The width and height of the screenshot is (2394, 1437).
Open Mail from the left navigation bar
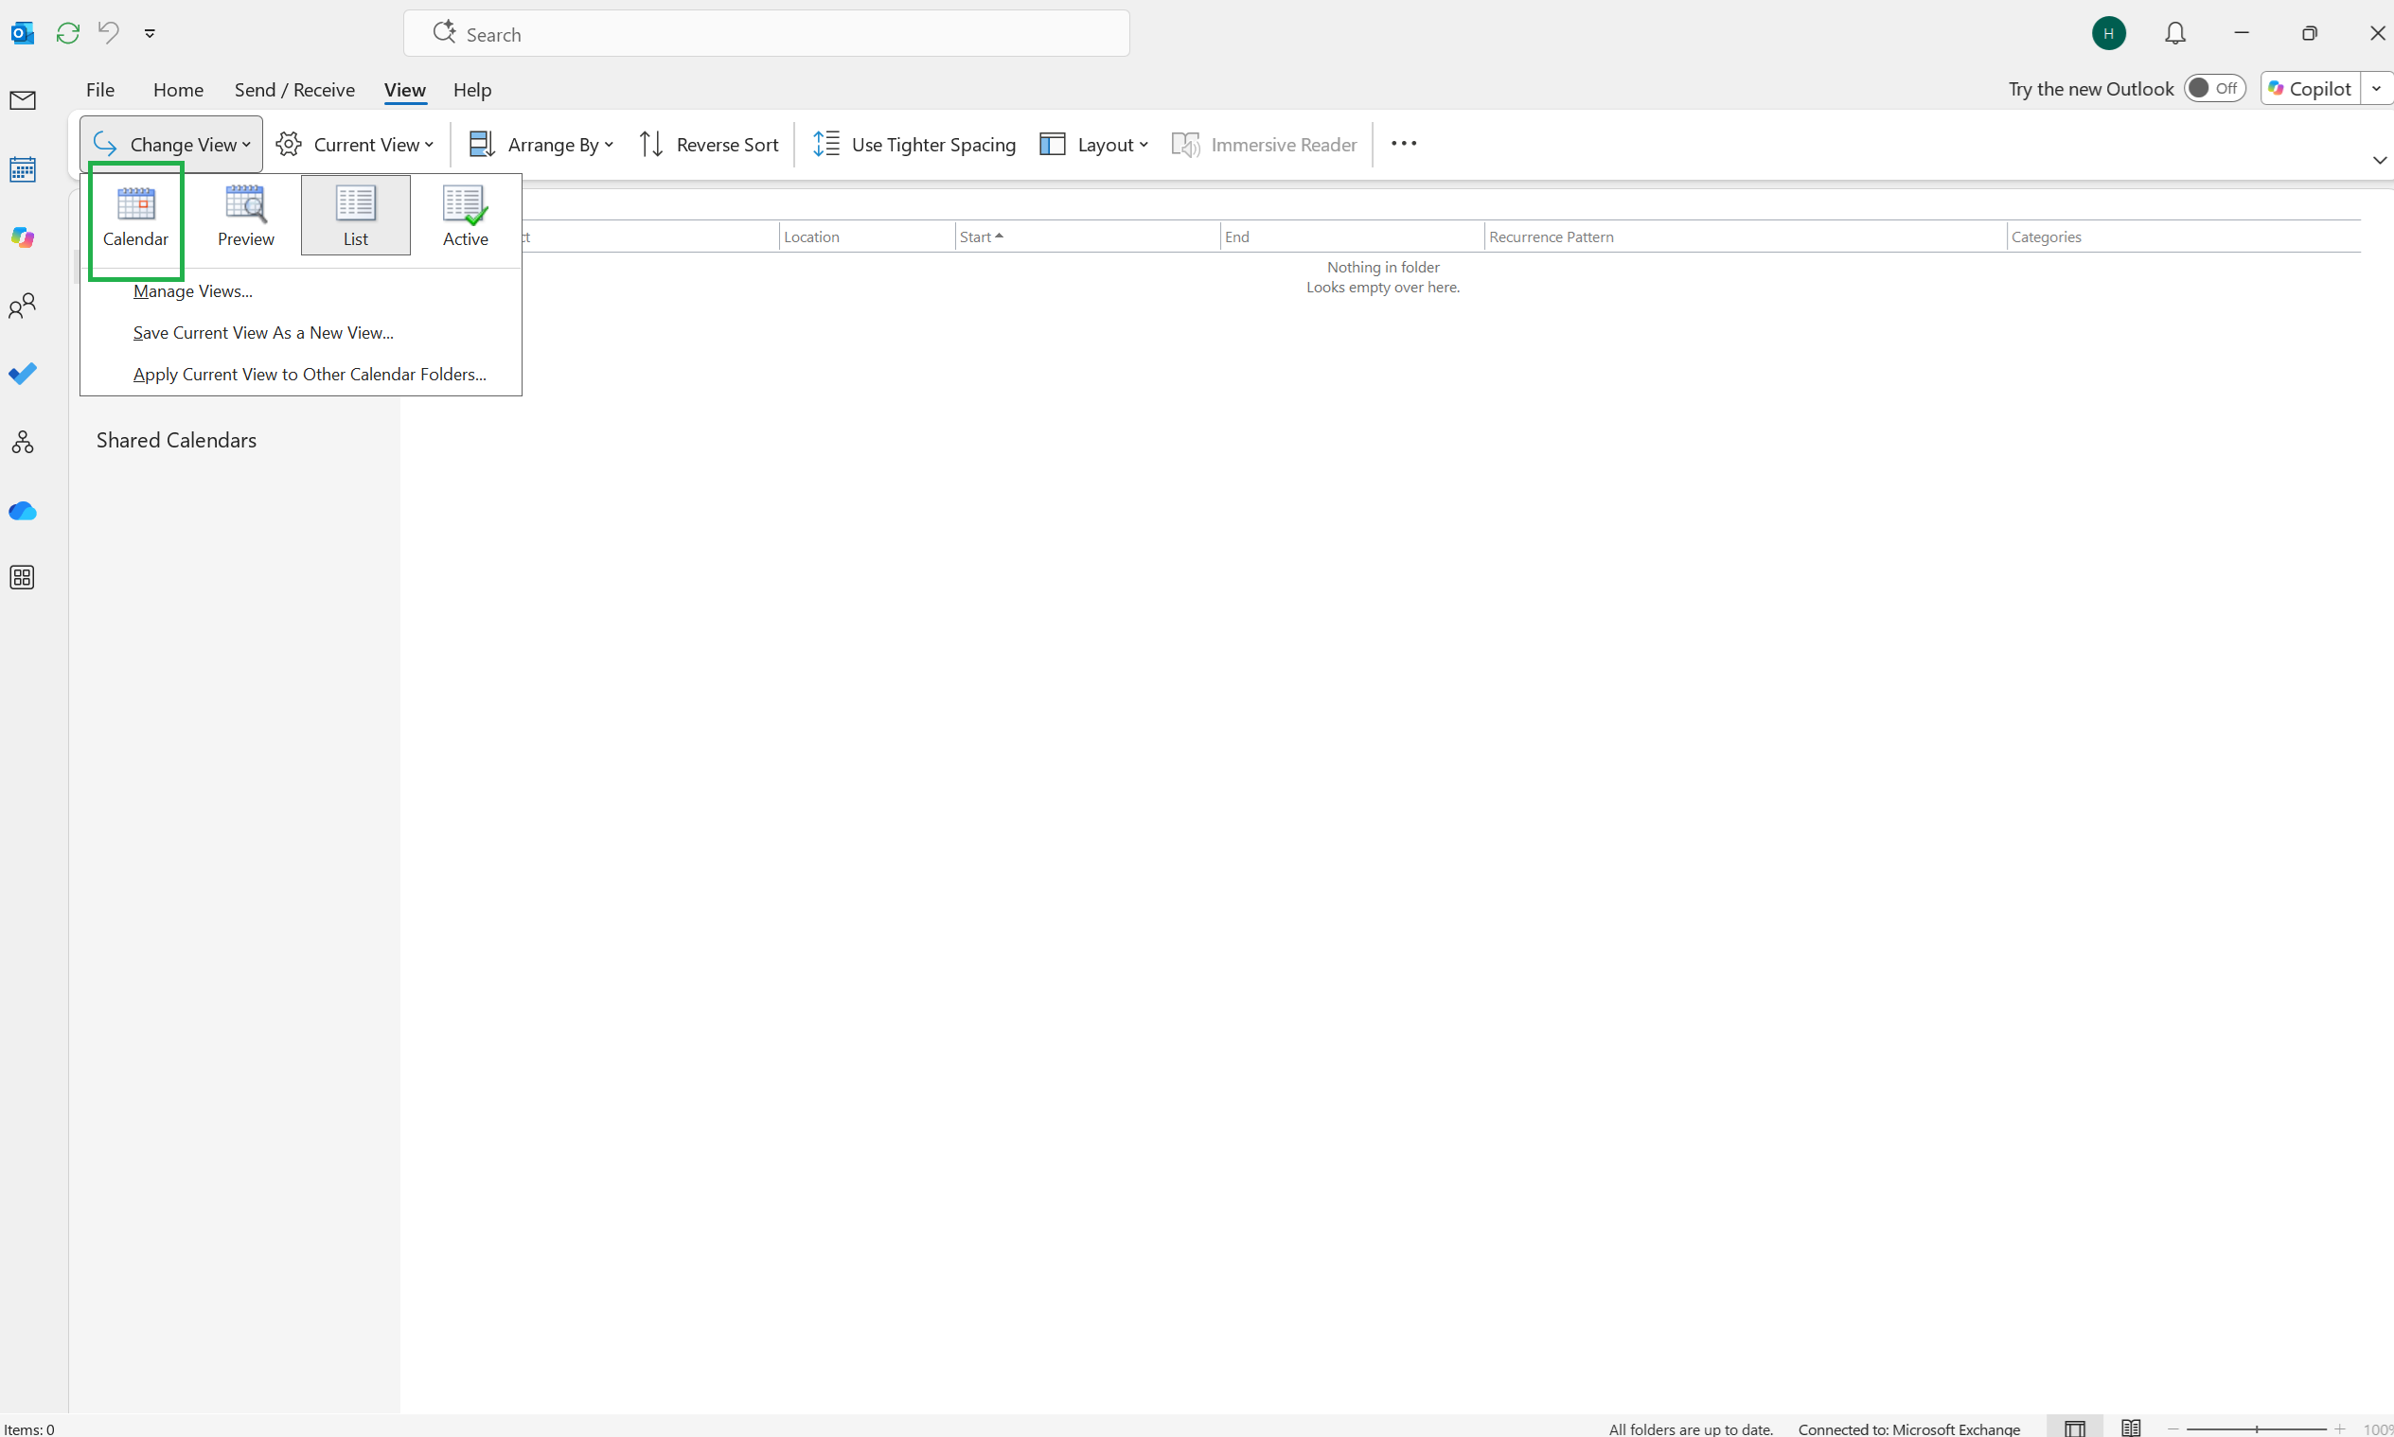[x=23, y=100]
